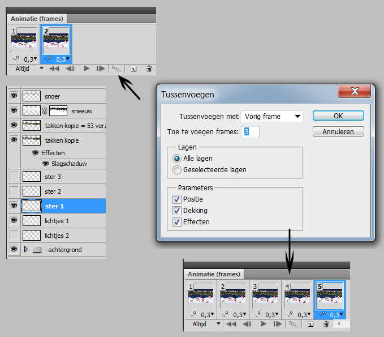Uncheck the Positie checkbox

click(x=177, y=199)
